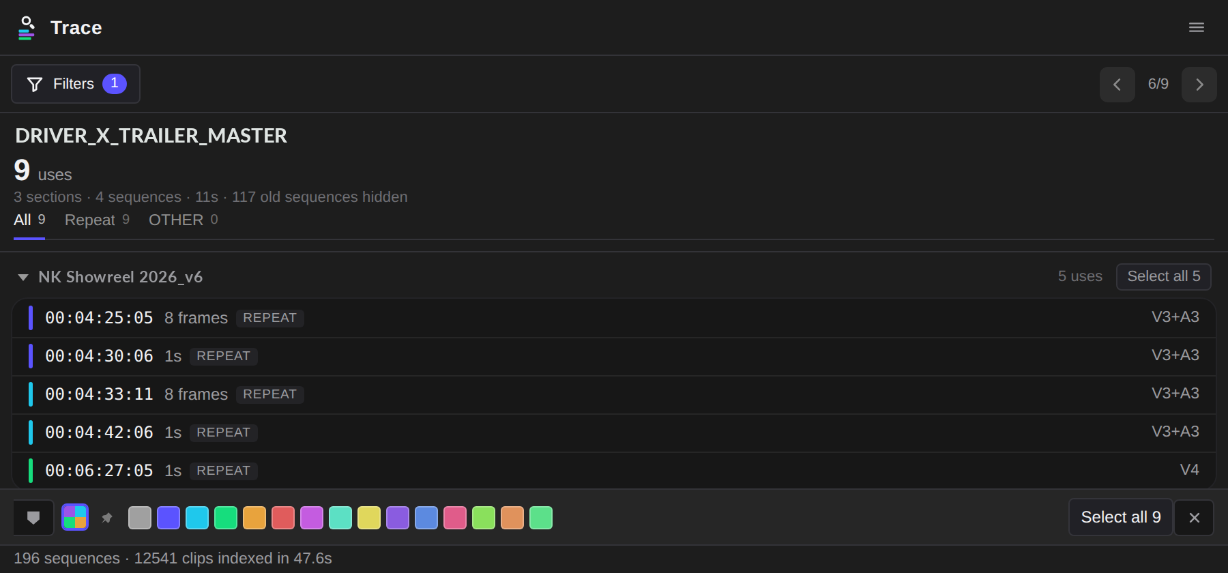
Task: Open the hamburger menu
Action: [1196, 27]
